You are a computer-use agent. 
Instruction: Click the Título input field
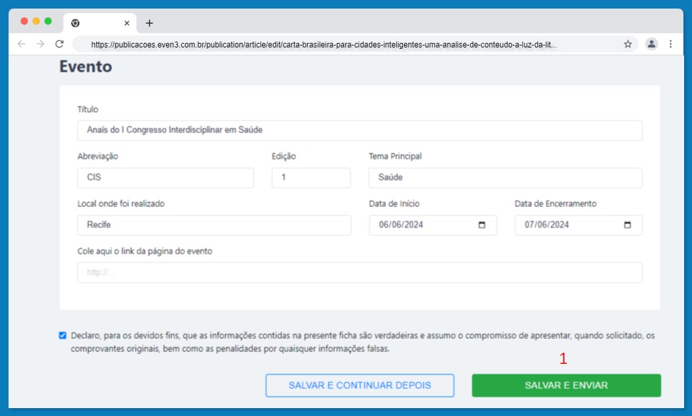360,131
